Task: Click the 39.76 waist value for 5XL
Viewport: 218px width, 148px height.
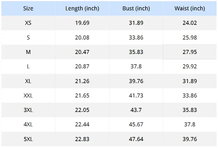Action: point(190,139)
